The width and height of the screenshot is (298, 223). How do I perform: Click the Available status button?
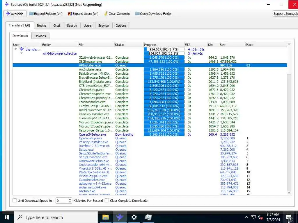(x=15, y=14)
